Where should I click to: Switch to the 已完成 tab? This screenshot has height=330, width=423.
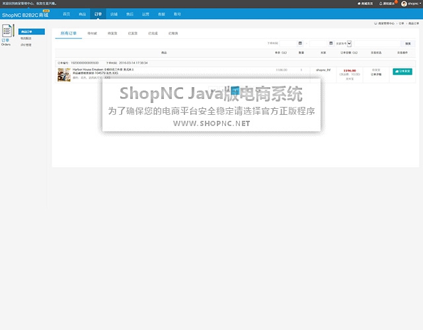tap(153, 34)
